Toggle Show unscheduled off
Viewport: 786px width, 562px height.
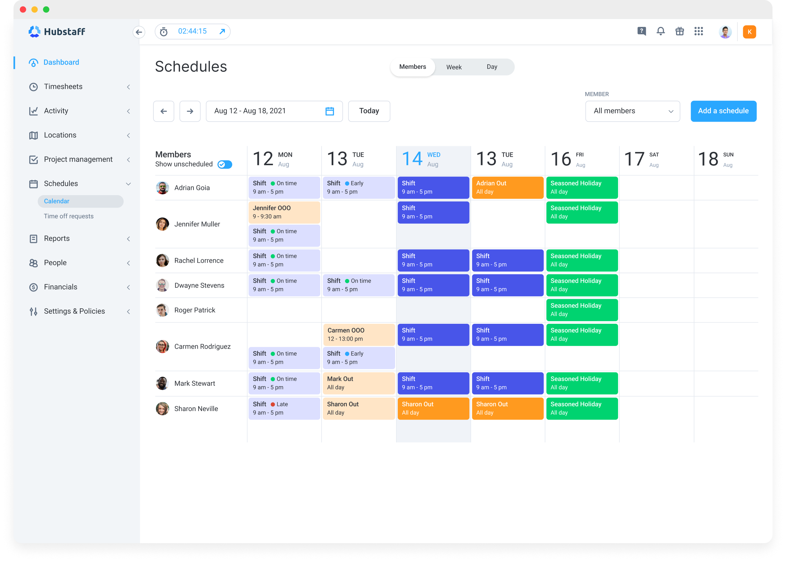(224, 164)
